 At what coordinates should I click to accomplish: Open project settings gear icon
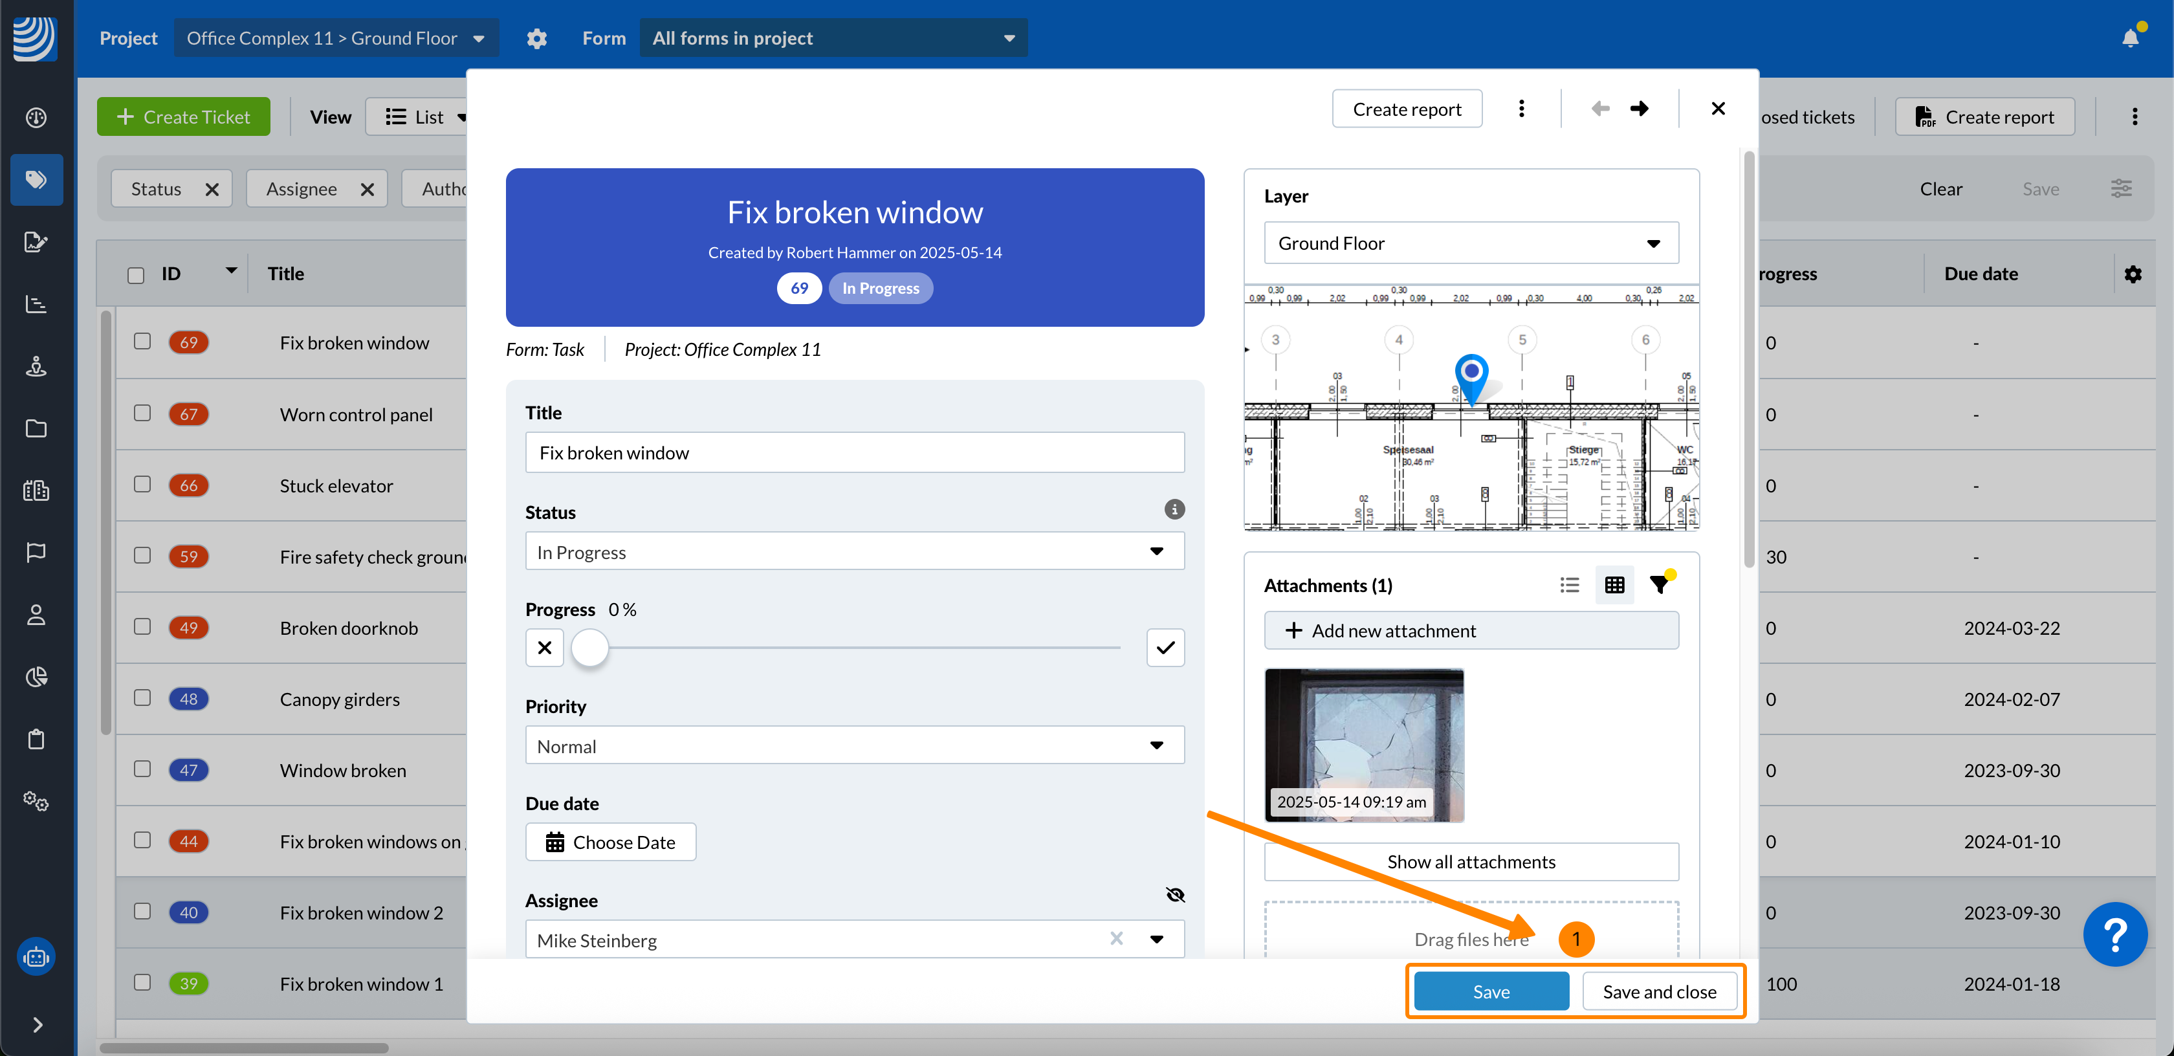pyautogui.click(x=537, y=38)
